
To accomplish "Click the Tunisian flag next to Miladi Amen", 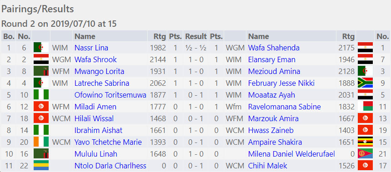I will point(41,107).
